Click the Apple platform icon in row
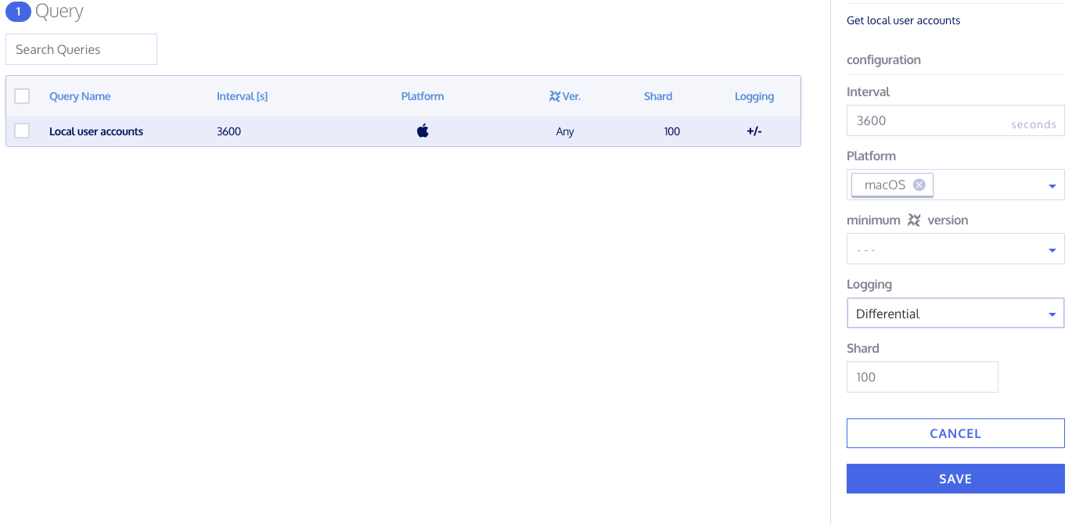The height and width of the screenshot is (524, 1072). [x=423, y=131]
